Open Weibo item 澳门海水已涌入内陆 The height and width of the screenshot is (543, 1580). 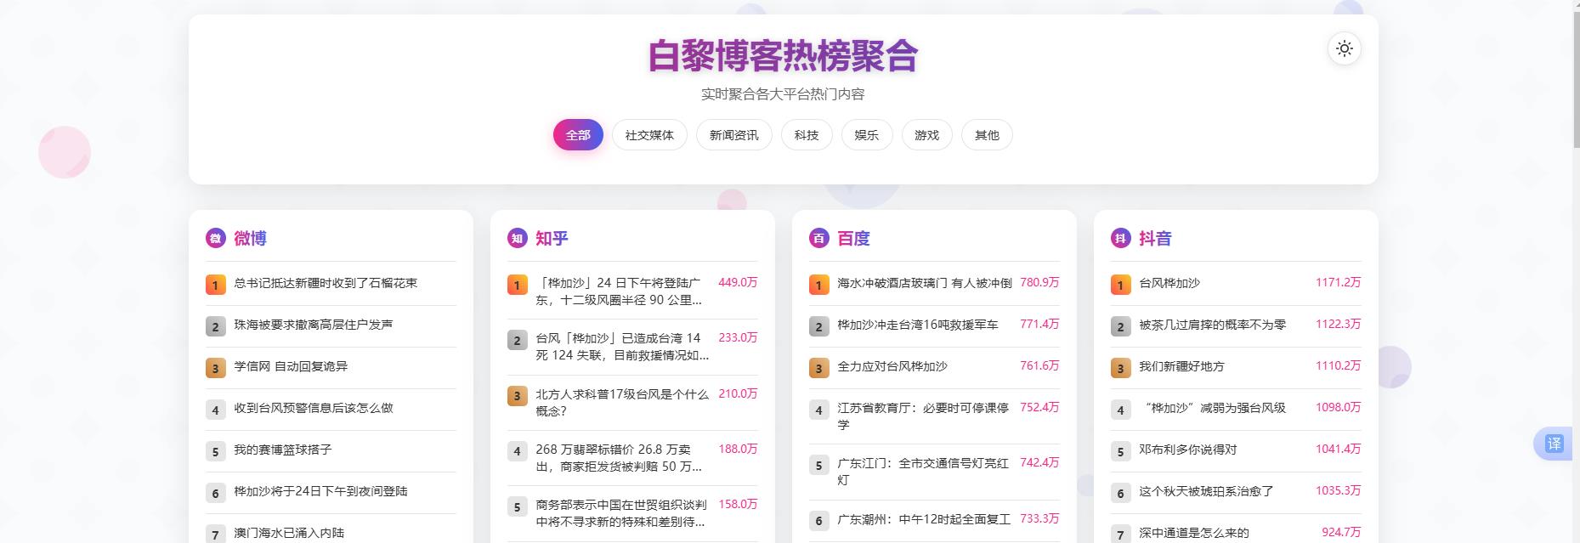coord(289,533)
